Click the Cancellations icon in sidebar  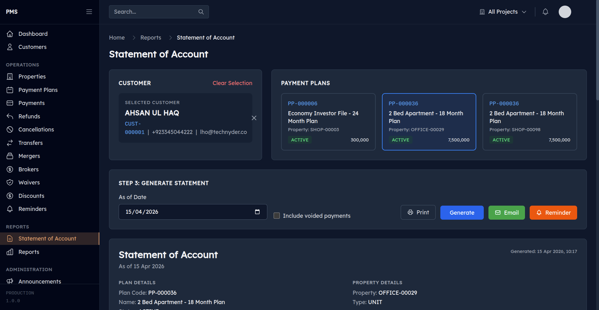pyautogui.click(x=10, y=129)
